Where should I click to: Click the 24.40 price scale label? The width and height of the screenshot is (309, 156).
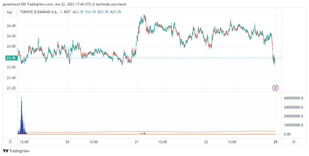[11, 26]
